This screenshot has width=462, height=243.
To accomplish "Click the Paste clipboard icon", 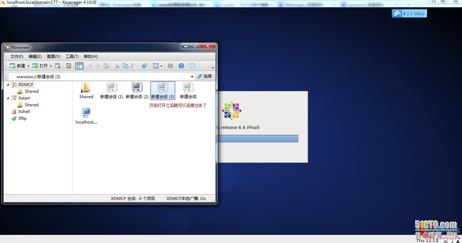I will click(133, 66).
